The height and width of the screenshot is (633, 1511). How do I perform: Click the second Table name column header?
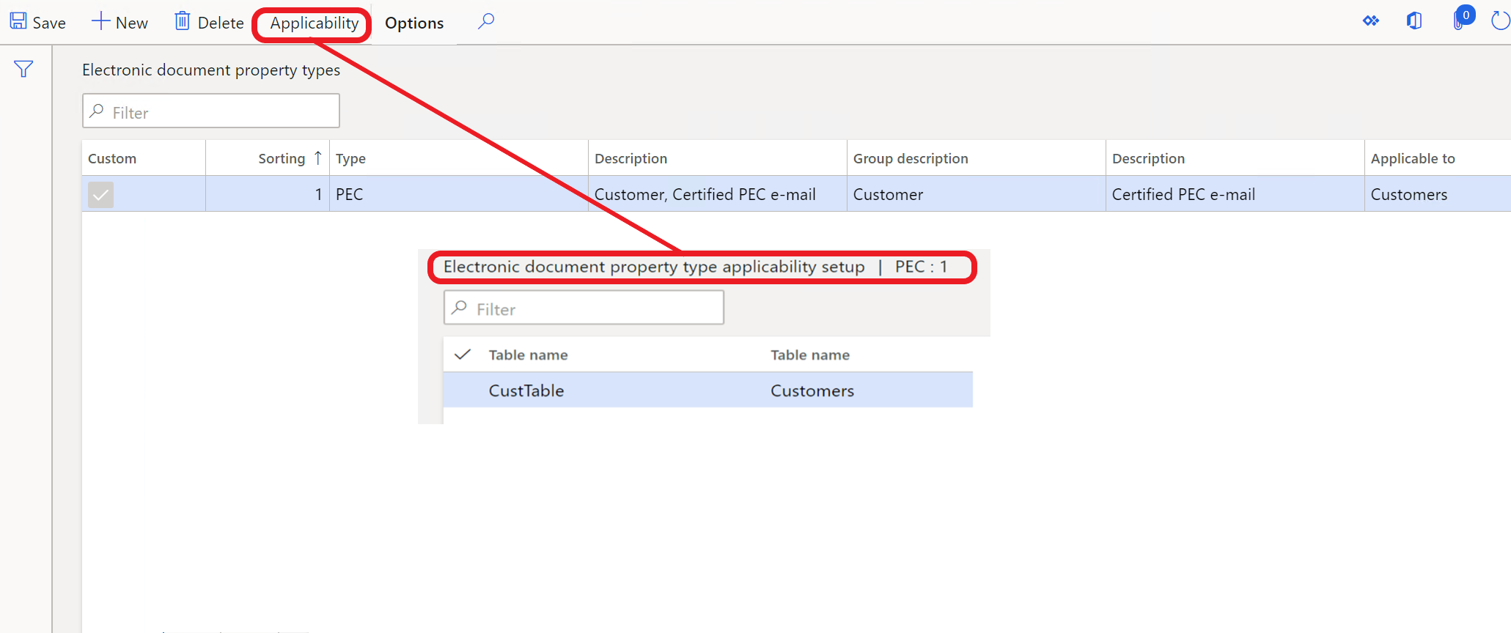click(x=810, y=355)
